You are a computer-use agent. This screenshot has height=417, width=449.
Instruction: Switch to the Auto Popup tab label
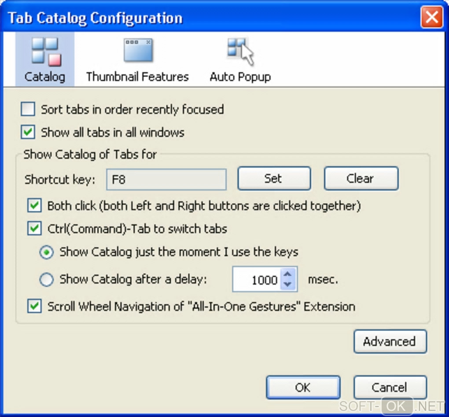pos(240,77)
